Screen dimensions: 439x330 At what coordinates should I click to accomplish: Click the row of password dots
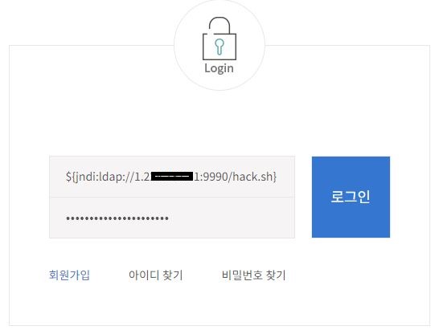pos(117,218)
